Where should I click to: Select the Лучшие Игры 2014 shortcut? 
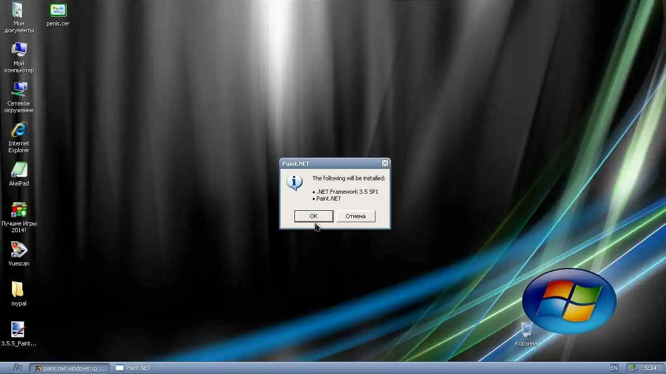click(19, 217)
